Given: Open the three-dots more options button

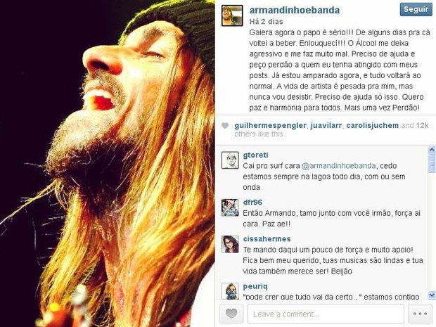Looking at the screenshot, I should click(420, 314).
